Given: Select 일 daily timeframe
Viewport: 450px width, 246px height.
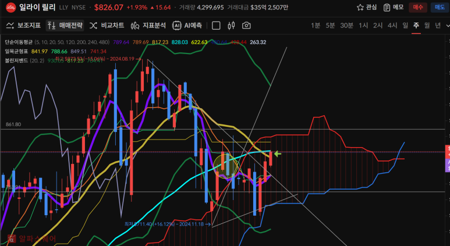Looking at the screenshot, I should (x=405, y=26).
